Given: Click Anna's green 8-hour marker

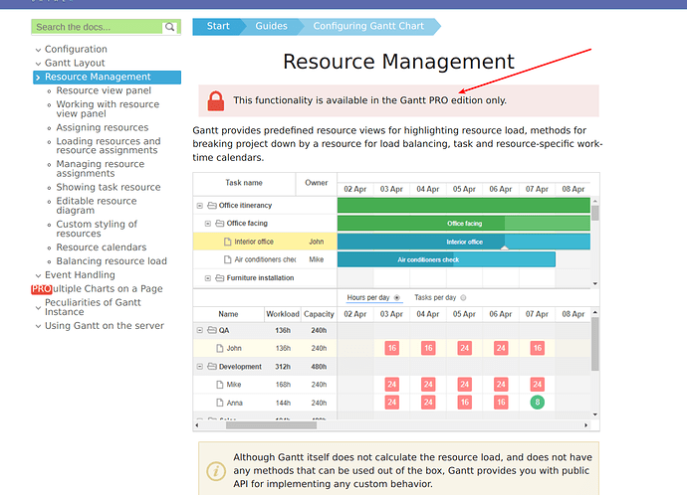Looking at the screenshot, I should click(x=538, y=403).
